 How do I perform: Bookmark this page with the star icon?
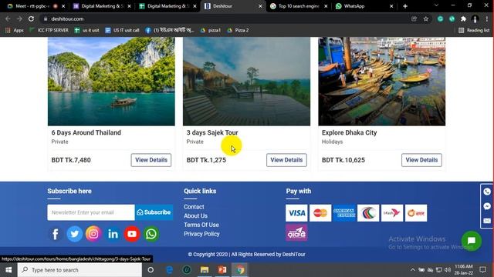coord(426,18)
